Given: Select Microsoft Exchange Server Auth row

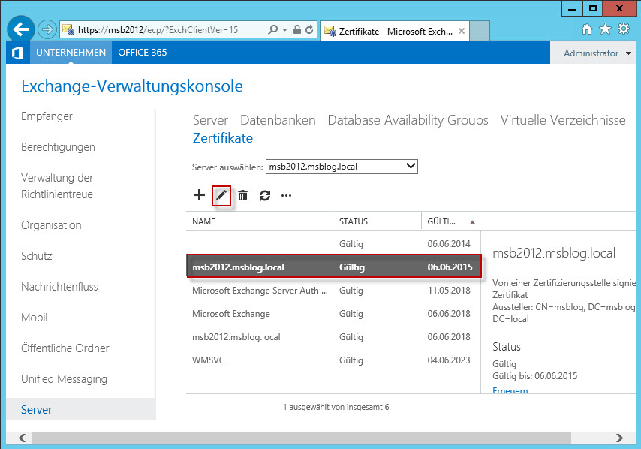Looking at the screenshot, I should pos(333,291).
